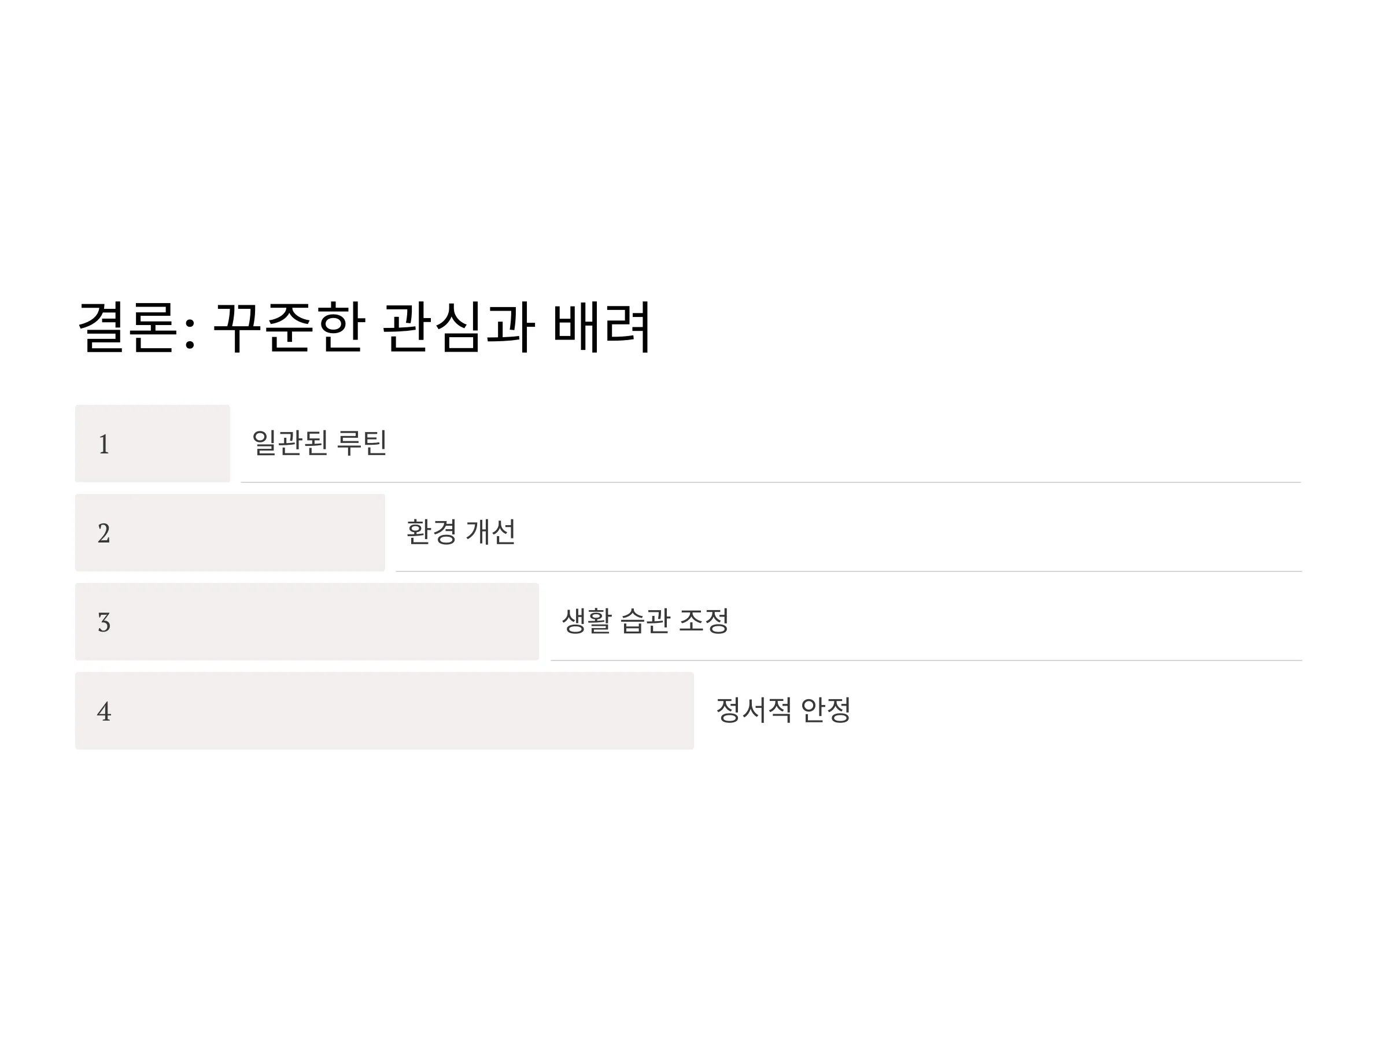This screenshot has width=1388, height=1041.
Task: Click the divider line under 환경 개선
Action: [848, 571]
